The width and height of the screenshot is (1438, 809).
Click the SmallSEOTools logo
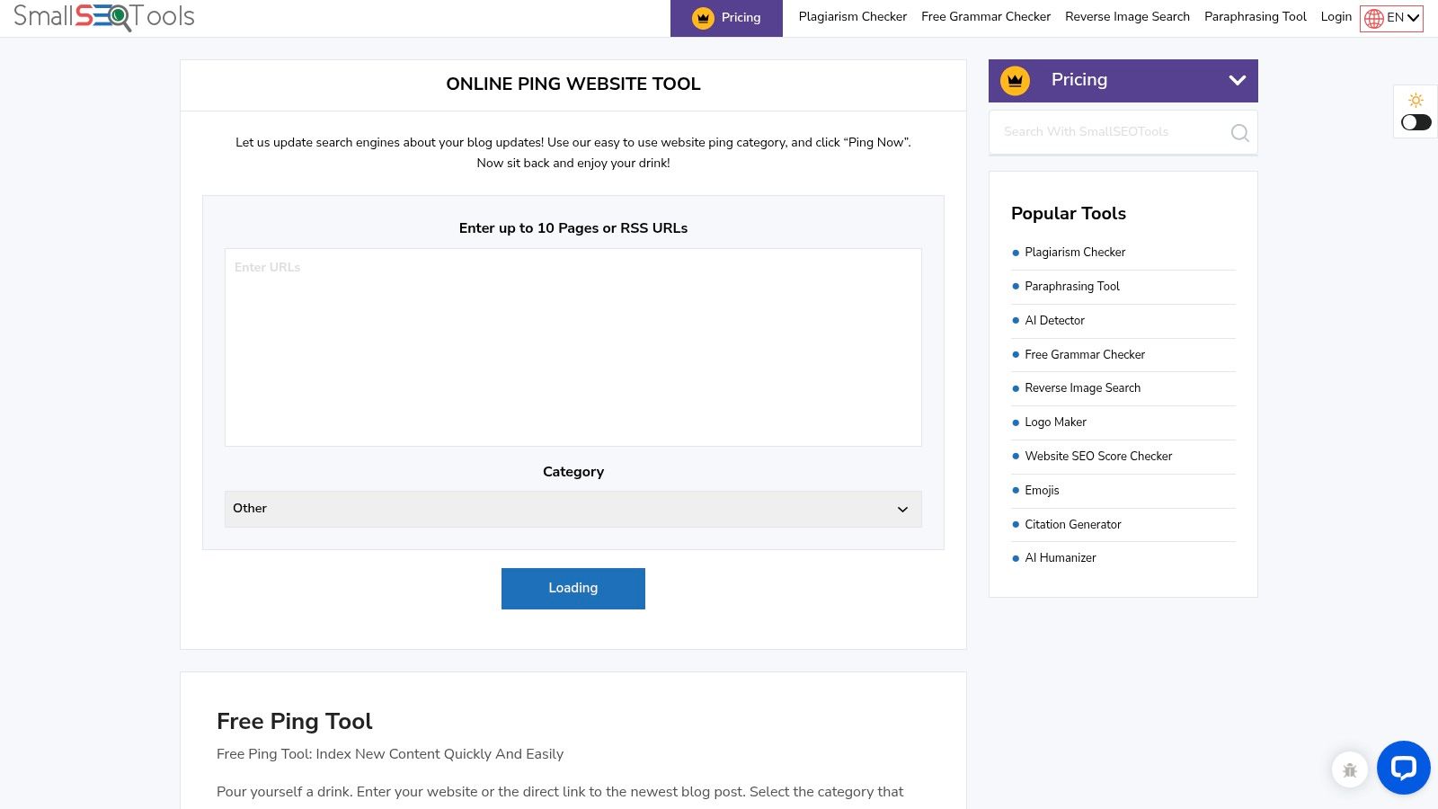click(102, 16)
